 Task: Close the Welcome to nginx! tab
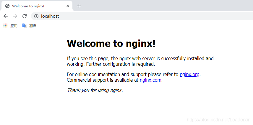(x=68, y=6)
